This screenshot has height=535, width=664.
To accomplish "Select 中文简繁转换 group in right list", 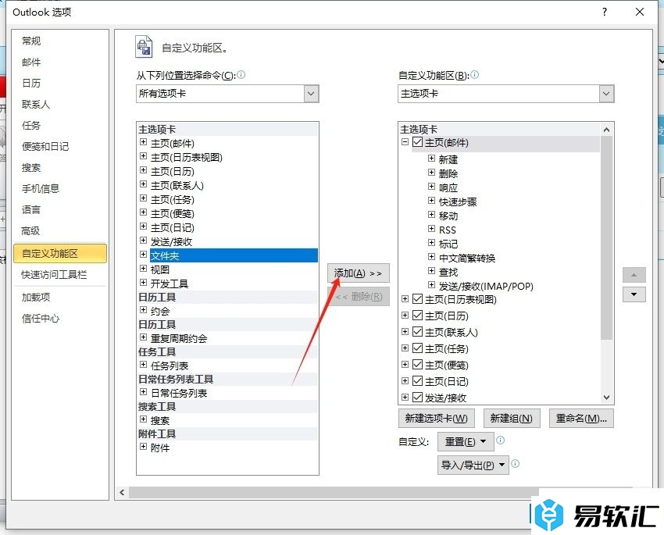I will [467, 259].
